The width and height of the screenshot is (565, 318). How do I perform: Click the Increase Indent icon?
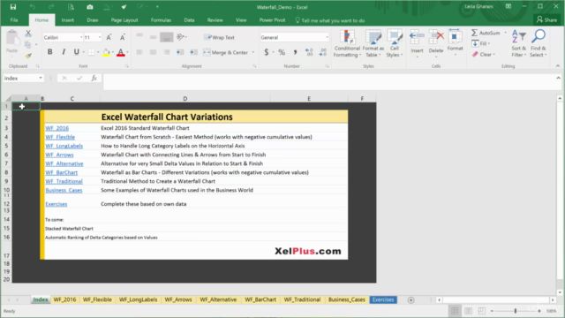click(x=193, y=52)
